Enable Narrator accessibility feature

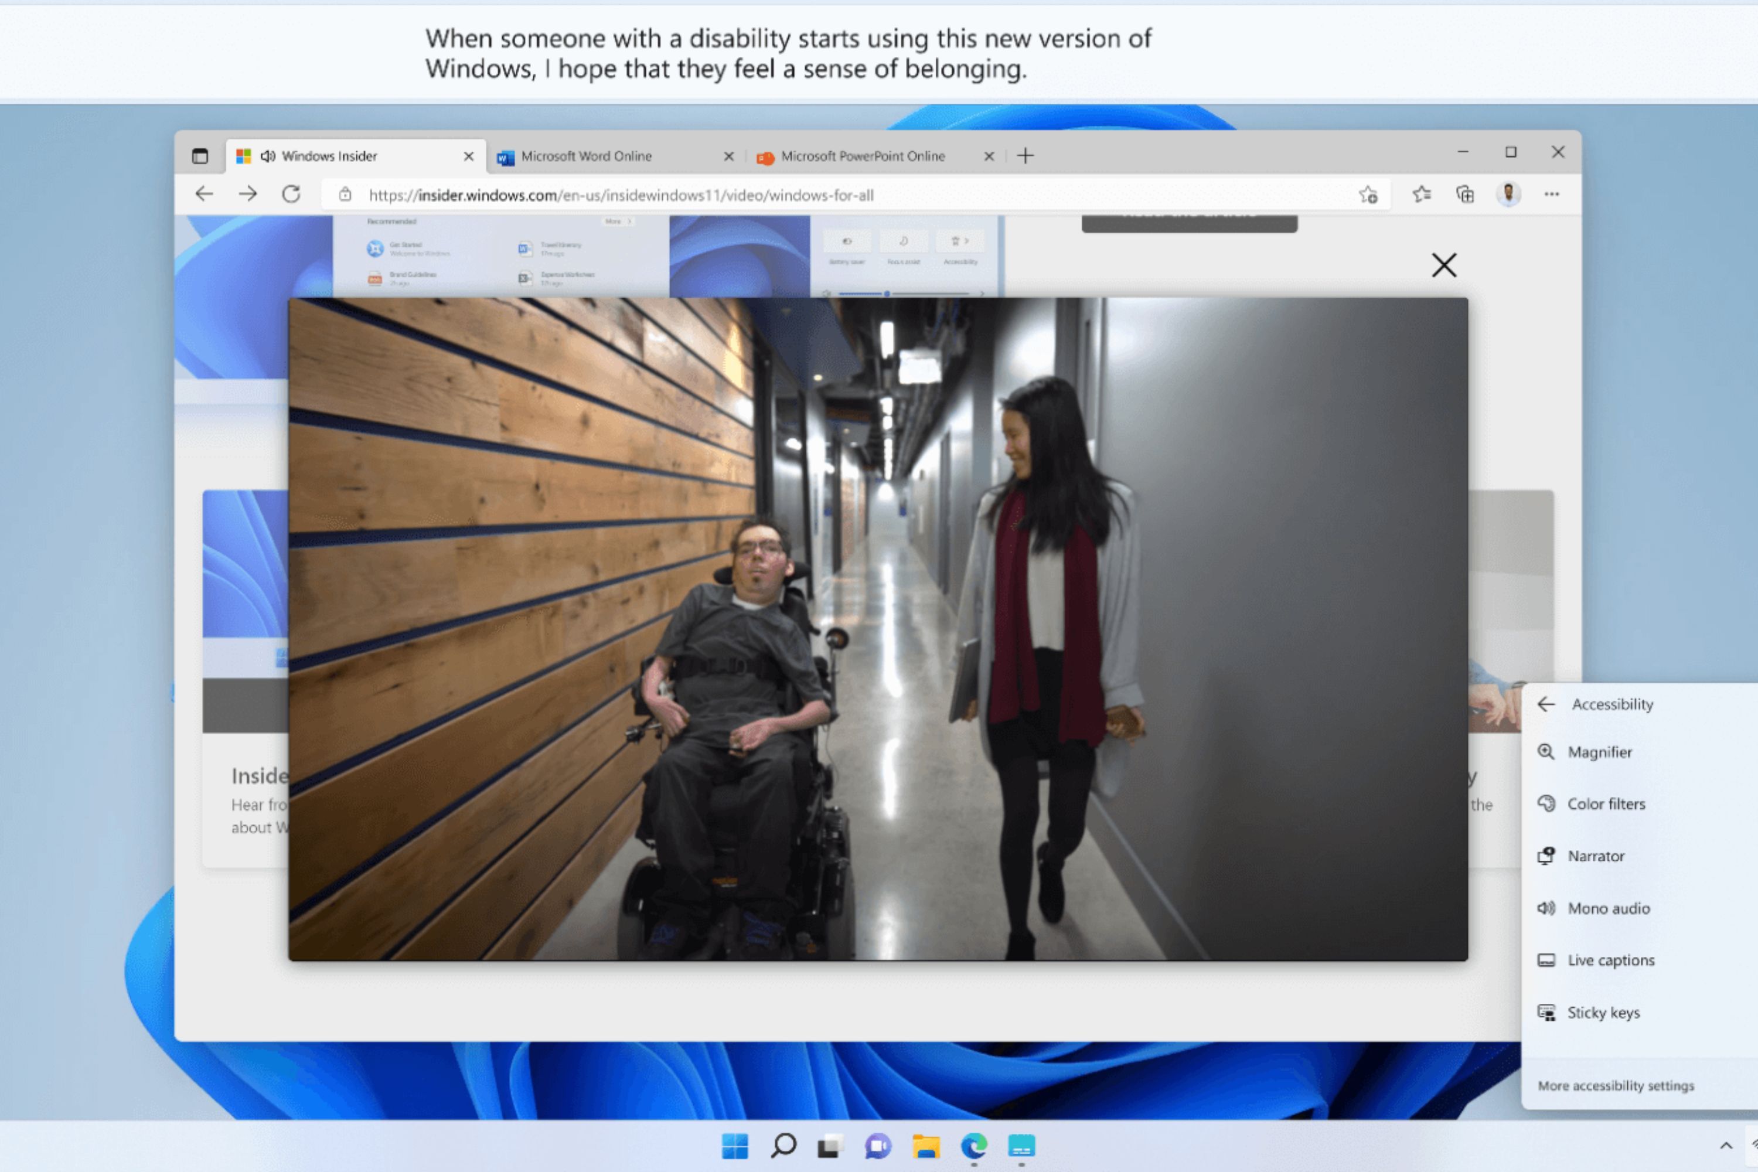(x=1595, y=856)
